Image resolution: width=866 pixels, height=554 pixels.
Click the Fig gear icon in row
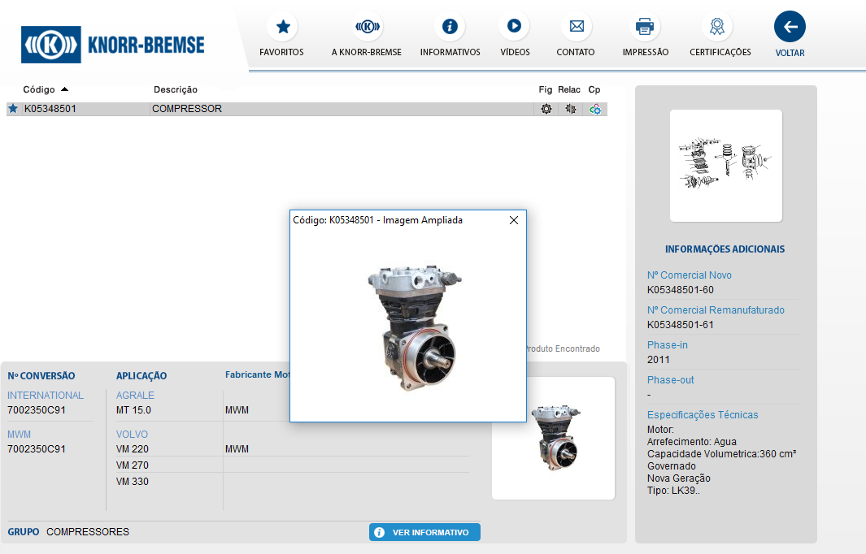(x=546, y=109)
